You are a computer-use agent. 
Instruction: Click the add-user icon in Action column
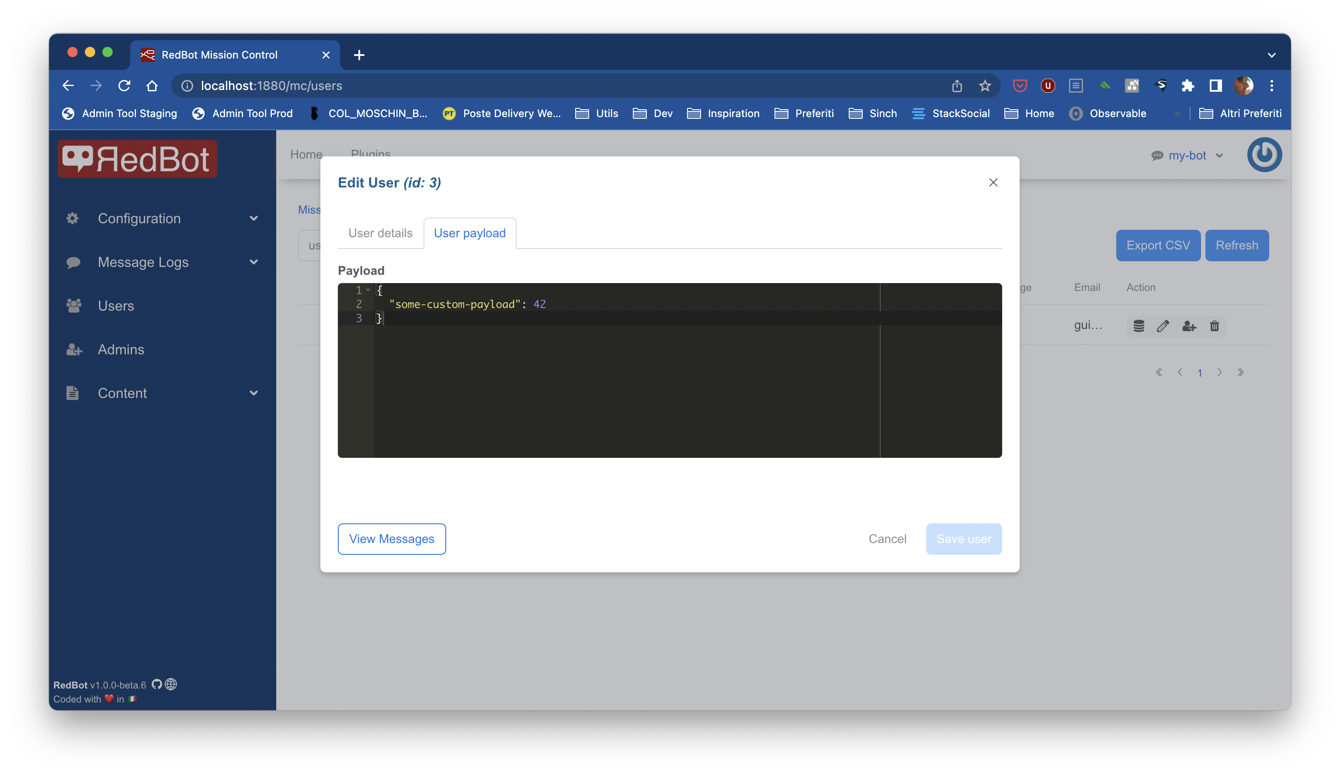(1190, 326)
